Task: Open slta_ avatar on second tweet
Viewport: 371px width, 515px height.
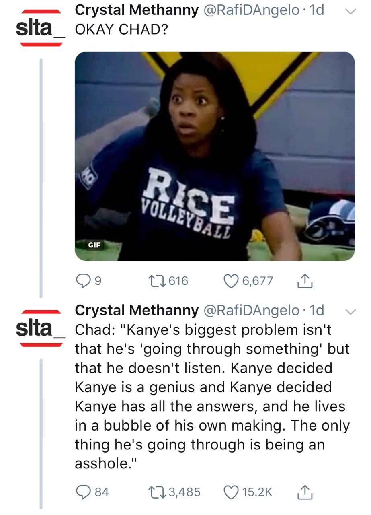Action: [39, 328]
